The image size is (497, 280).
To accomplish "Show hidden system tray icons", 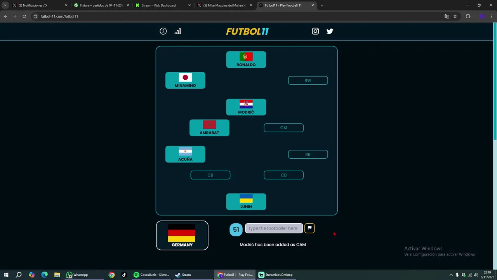I will [451, 275].
